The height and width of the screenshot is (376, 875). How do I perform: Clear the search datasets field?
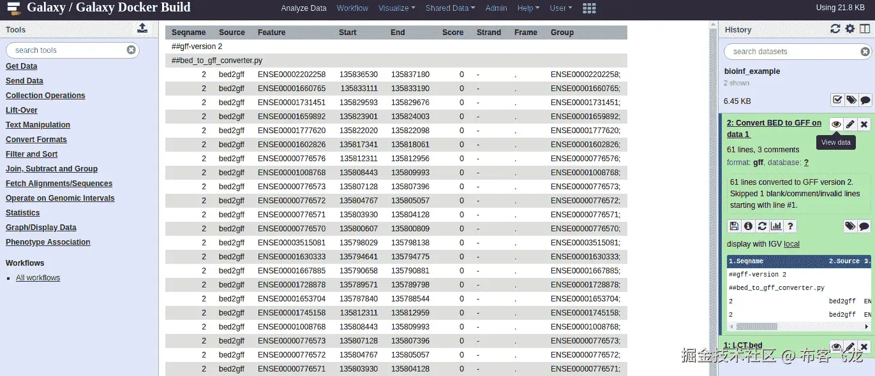coord(865,52)
